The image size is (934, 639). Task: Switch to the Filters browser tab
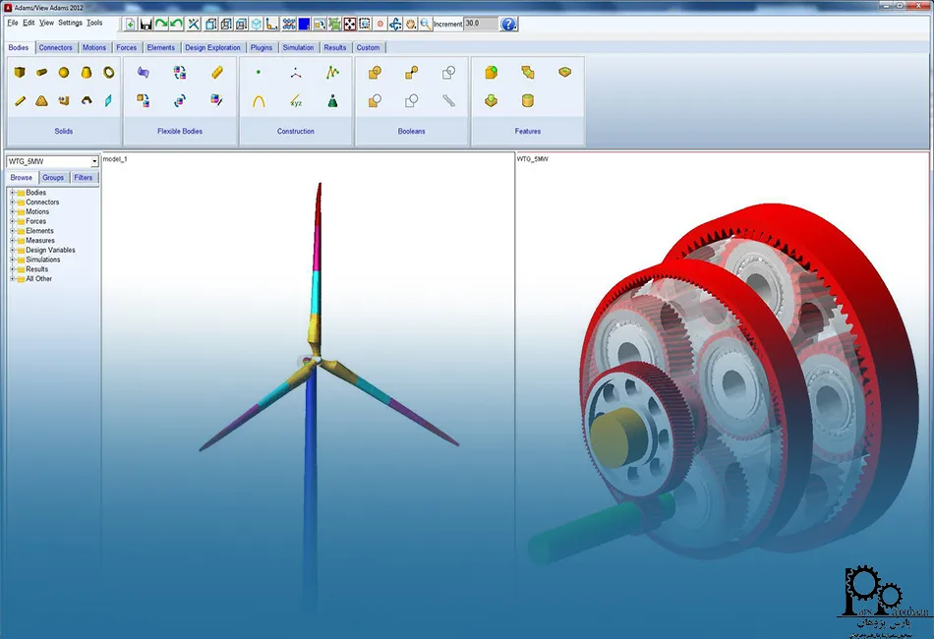tap(84, 178)
